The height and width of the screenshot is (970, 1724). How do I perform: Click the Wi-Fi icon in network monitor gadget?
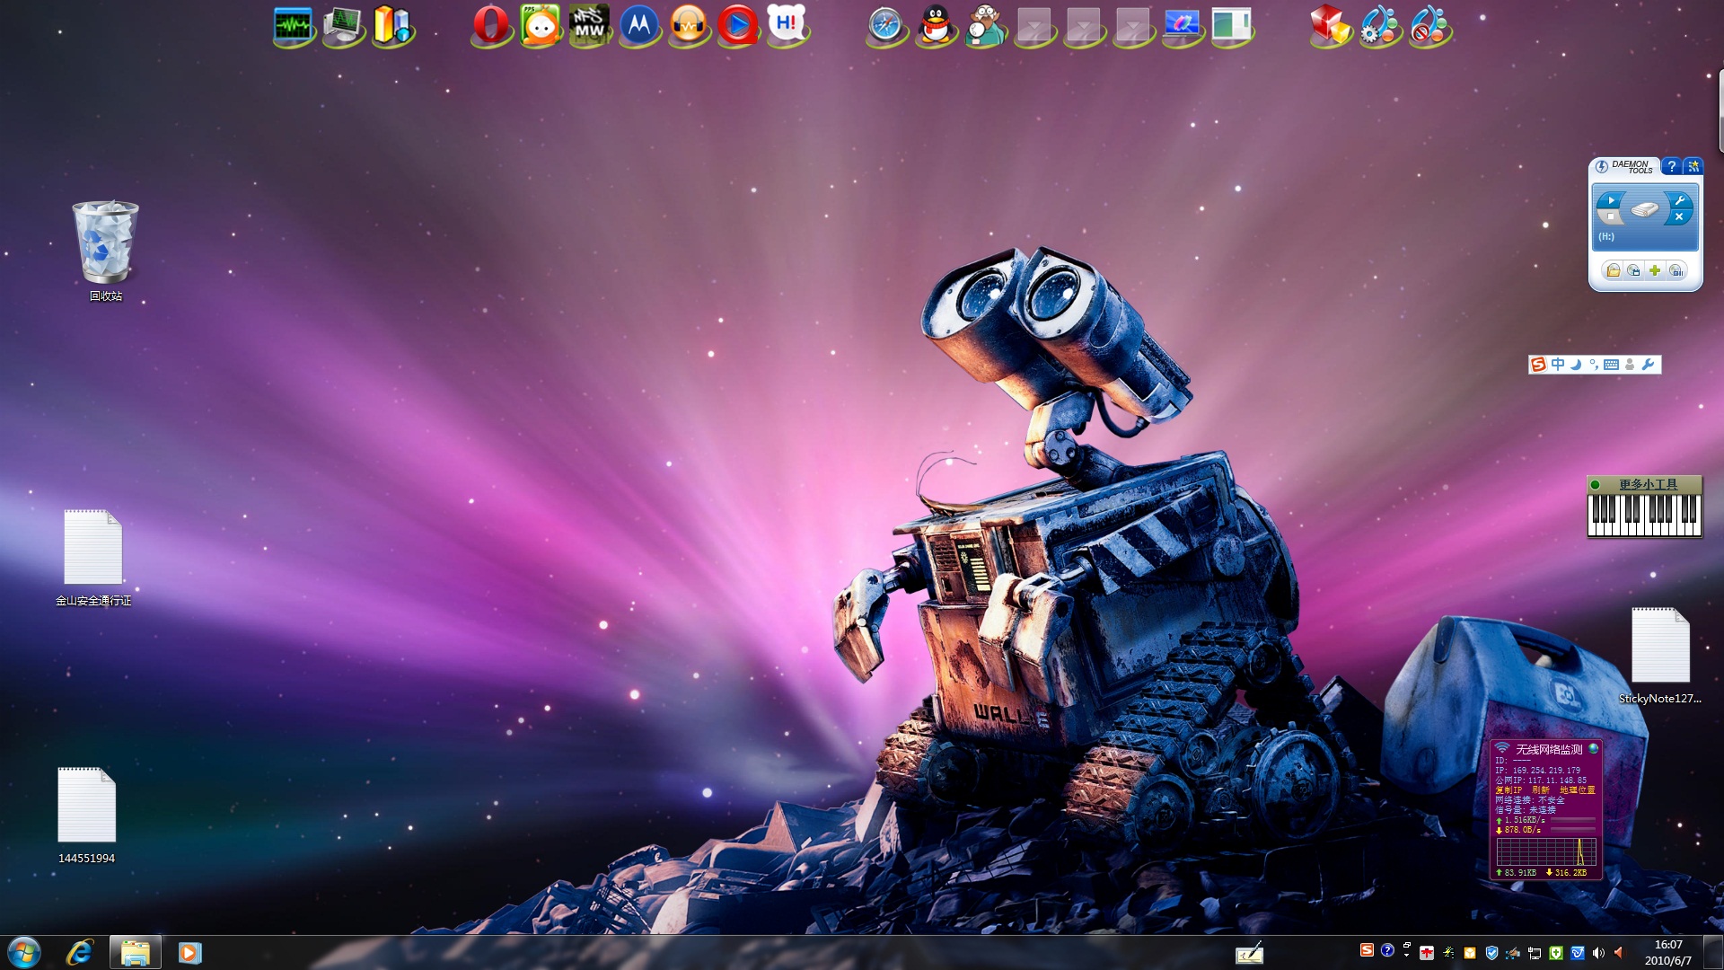[x=1502, y=747]
